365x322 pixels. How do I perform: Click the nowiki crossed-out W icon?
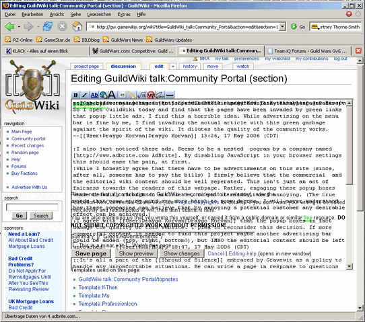151,95
